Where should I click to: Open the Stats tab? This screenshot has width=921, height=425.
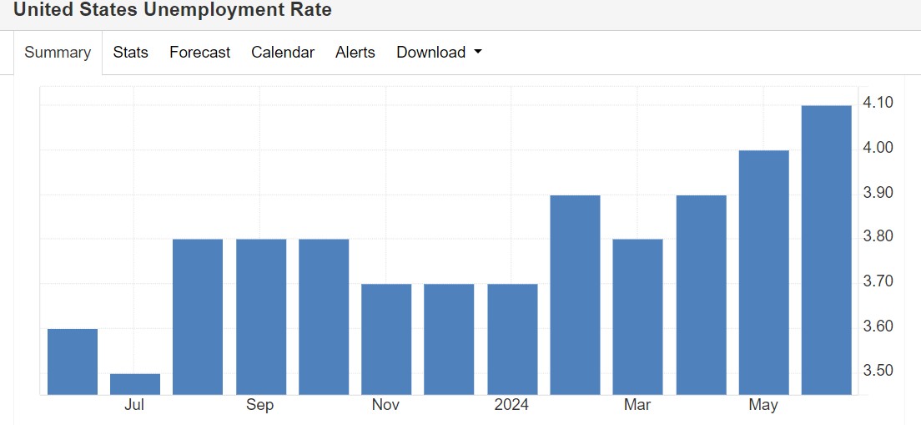[x=130, y=53]
